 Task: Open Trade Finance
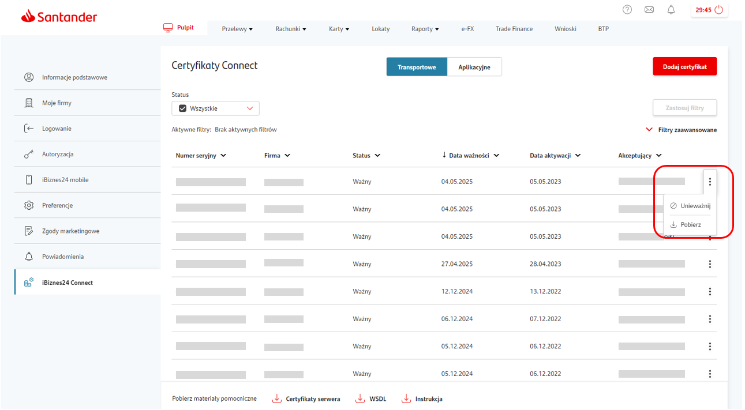(x=514, y=29)
